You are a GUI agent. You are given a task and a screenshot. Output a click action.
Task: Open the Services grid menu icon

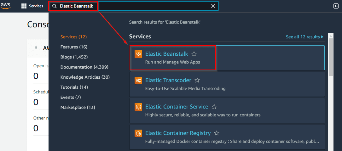click(x=24, y=6)
